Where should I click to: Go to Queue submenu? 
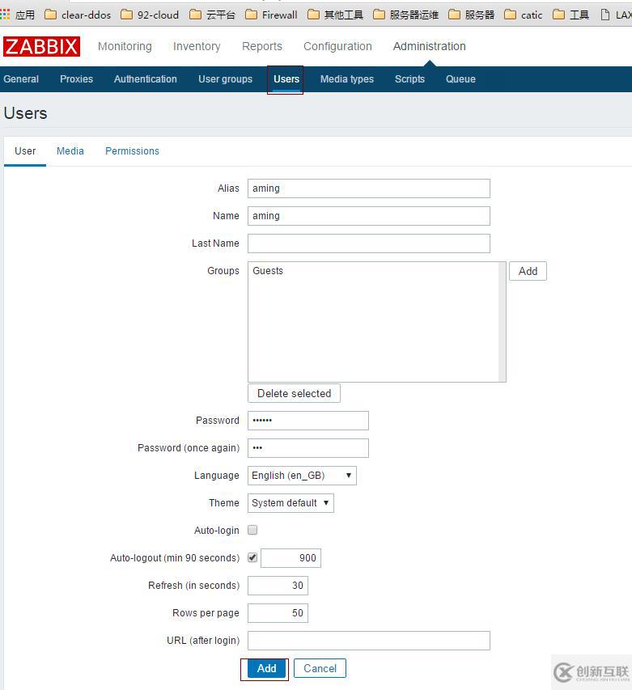pyautogui.click(x=460, y=79)
